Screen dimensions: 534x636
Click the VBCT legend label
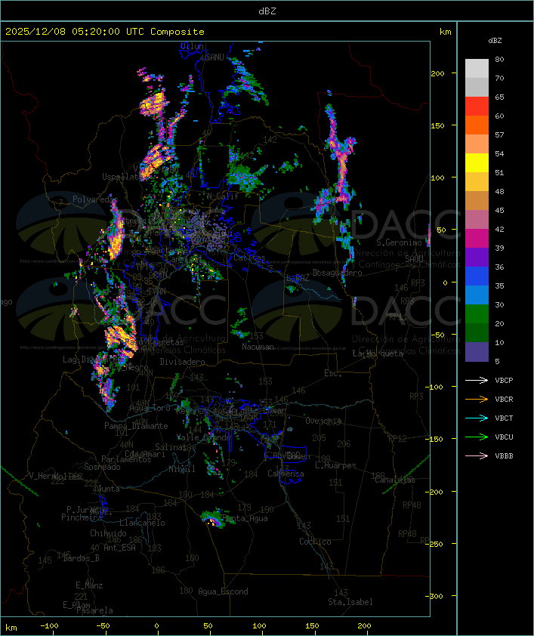504,418
